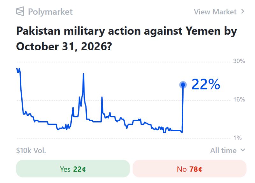Open the market question title
Image resolution: width=255 pixels, height=183 pixels.
[127, 39]
